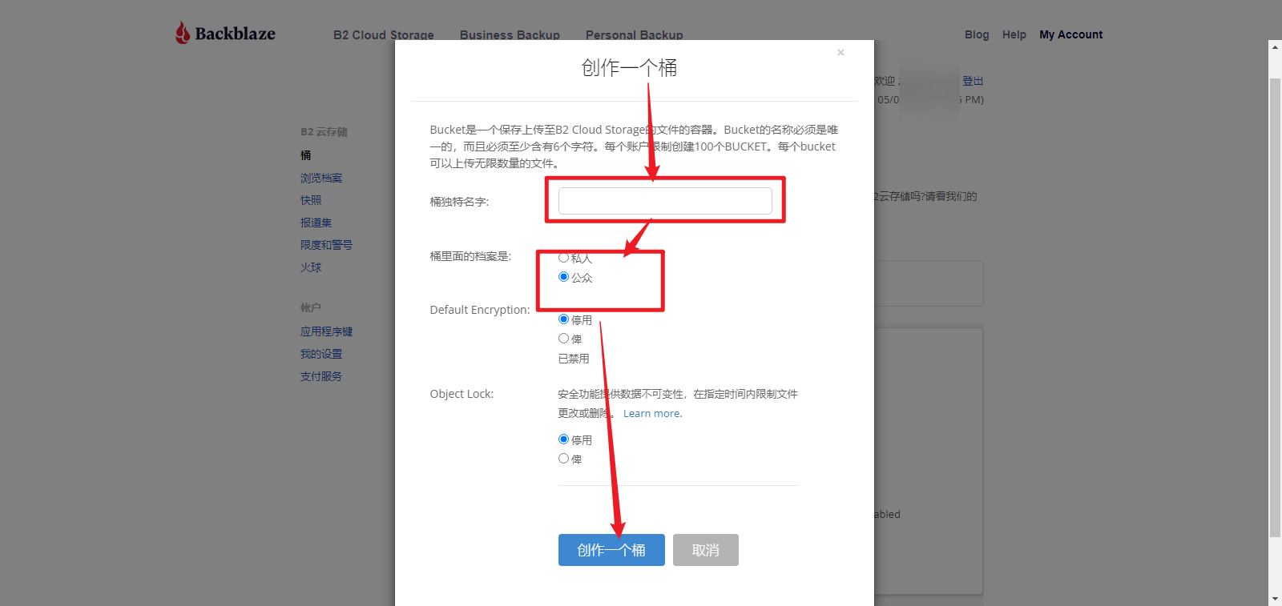
Task: Open the Personal Backup menu
Action: (634, 34)
